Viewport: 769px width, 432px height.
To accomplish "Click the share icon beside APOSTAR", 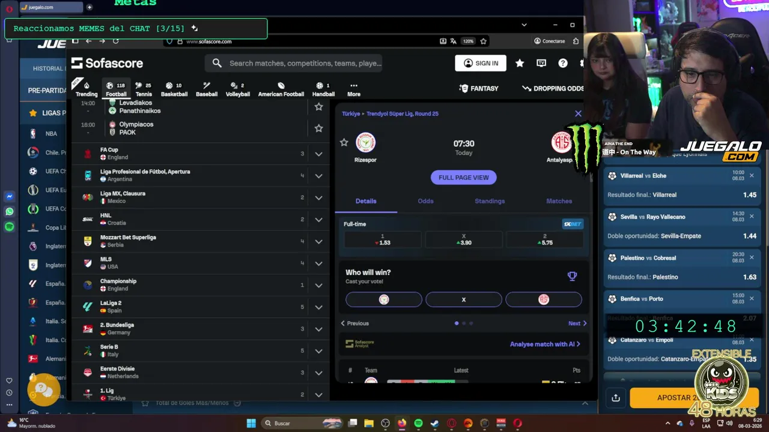I will coord(616,398).
